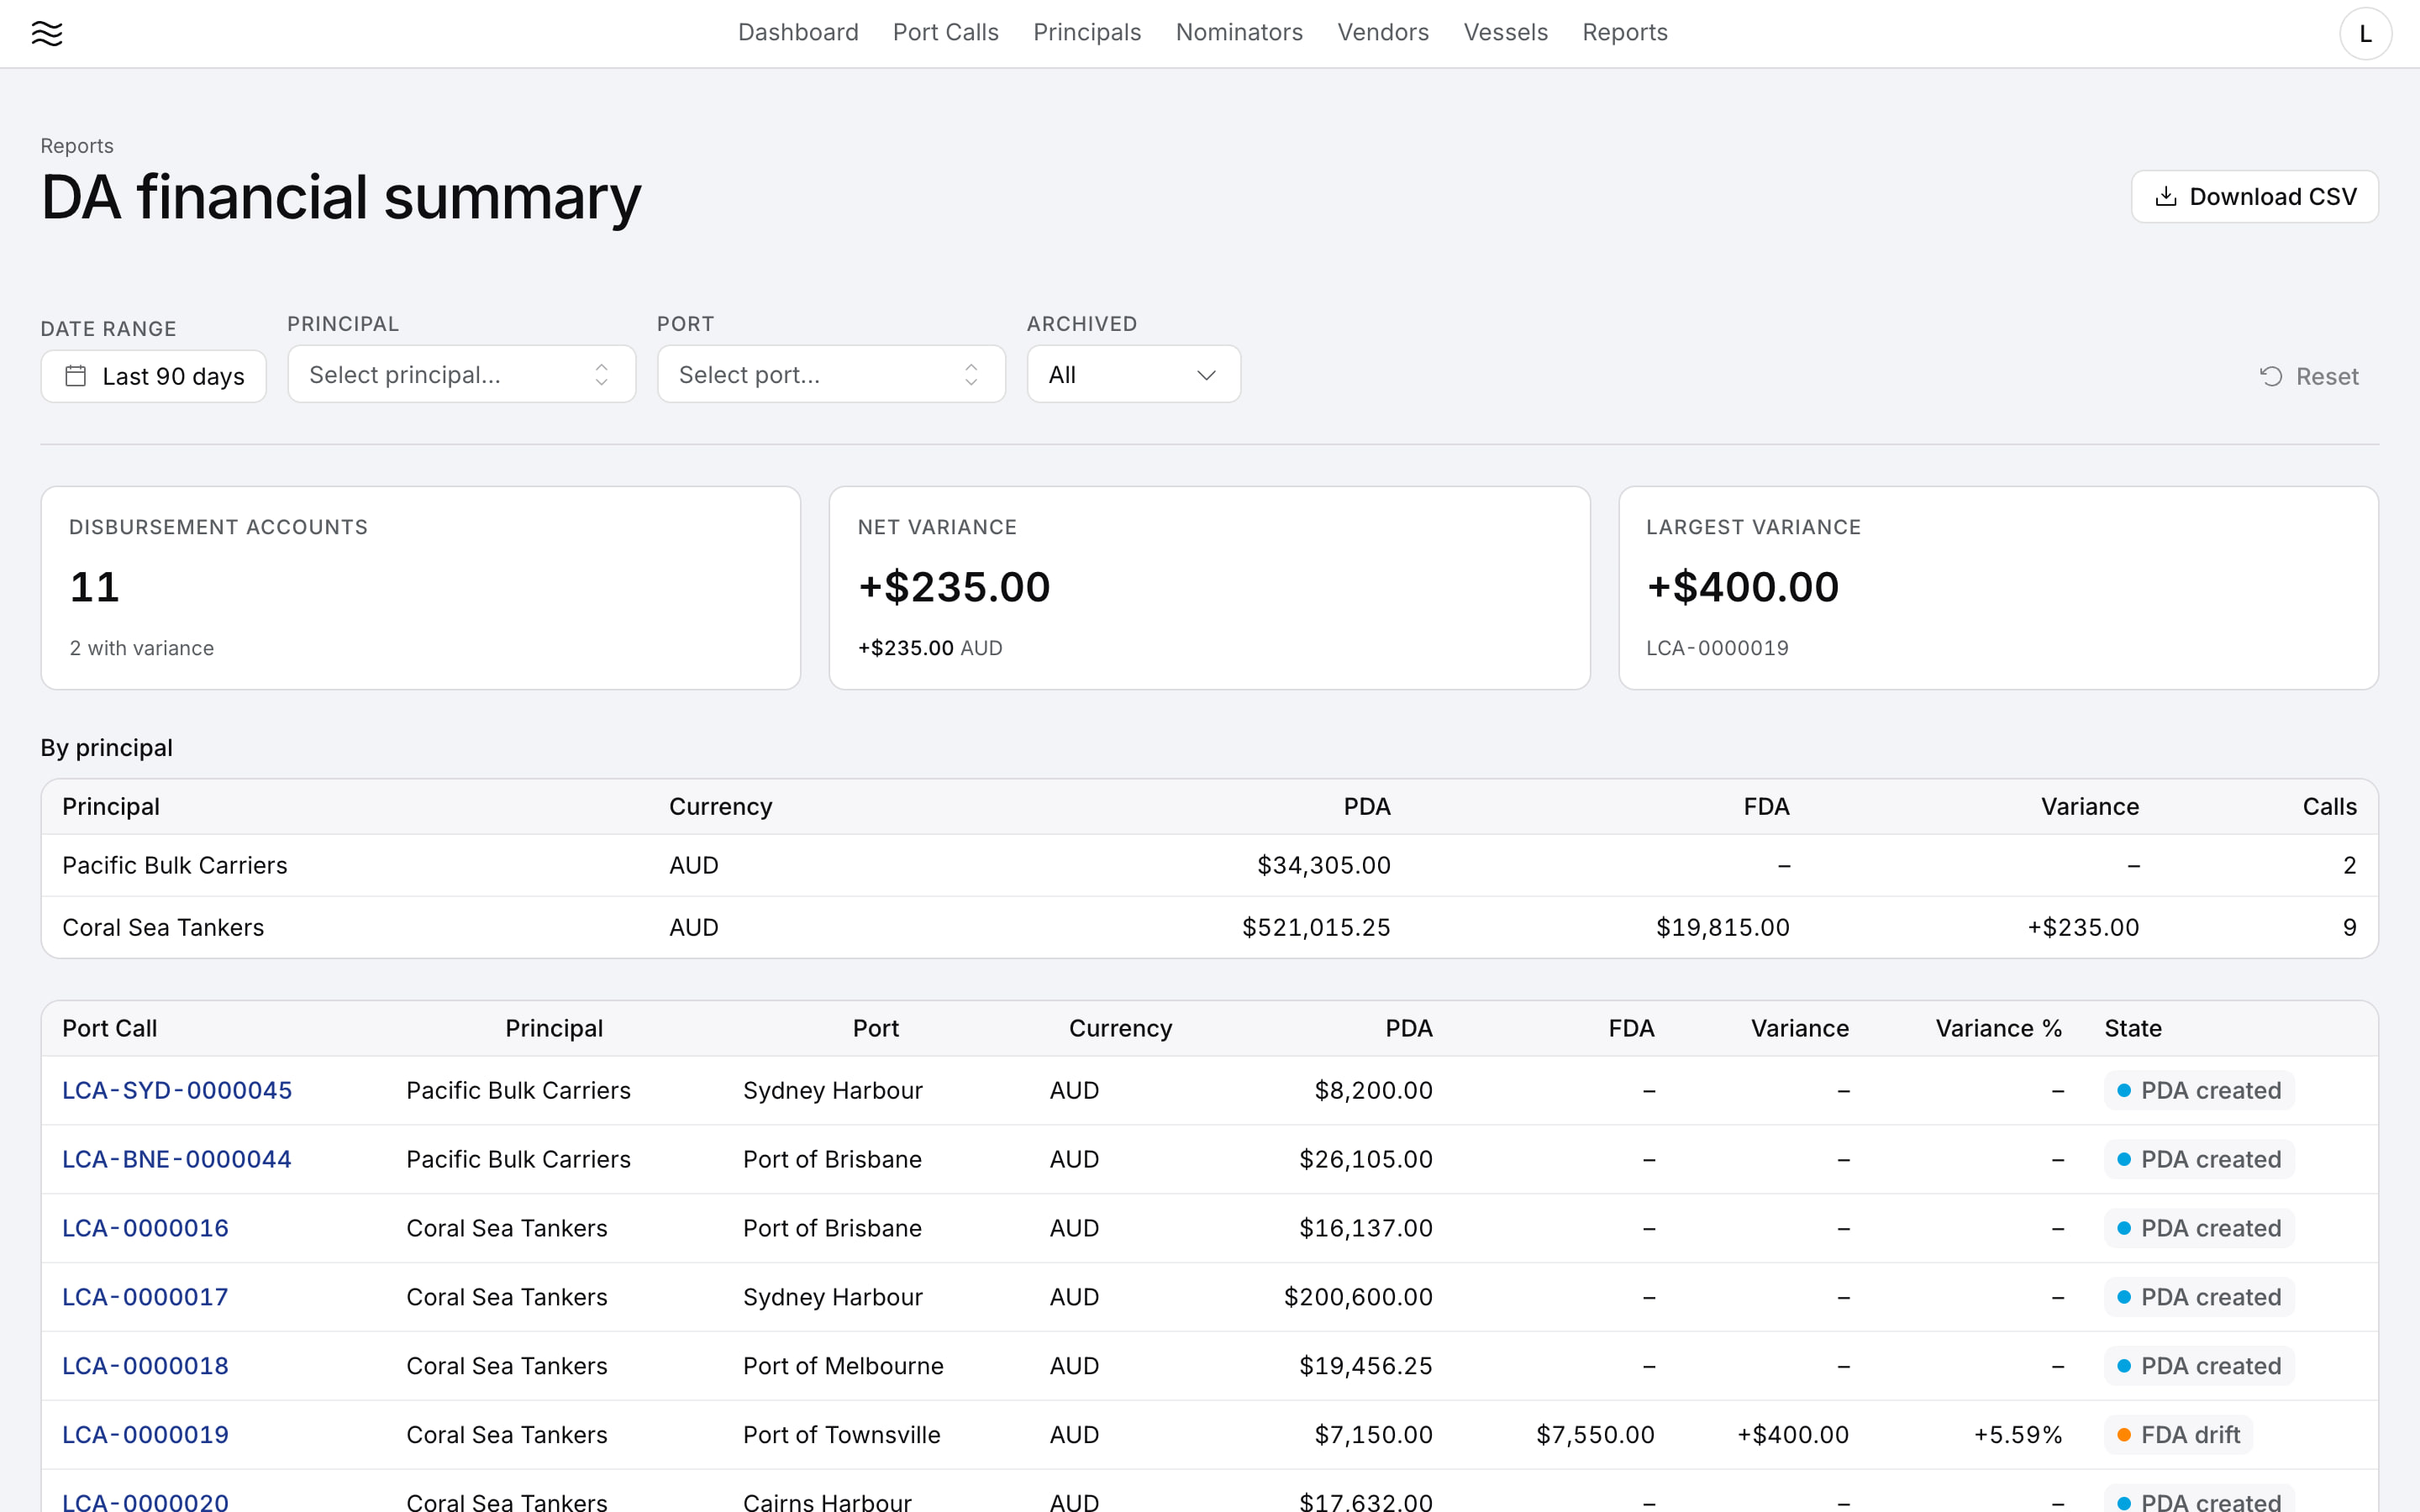Open the Last 90 days date range picker
The image size is (2420, 1512).
point(153,376)
